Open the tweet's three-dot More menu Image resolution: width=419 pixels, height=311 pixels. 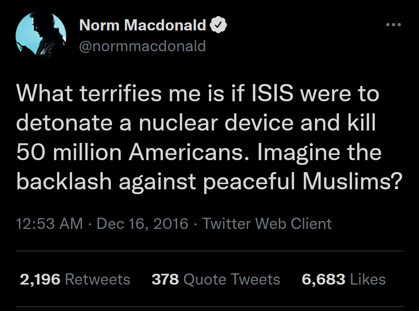click(394, 24)
